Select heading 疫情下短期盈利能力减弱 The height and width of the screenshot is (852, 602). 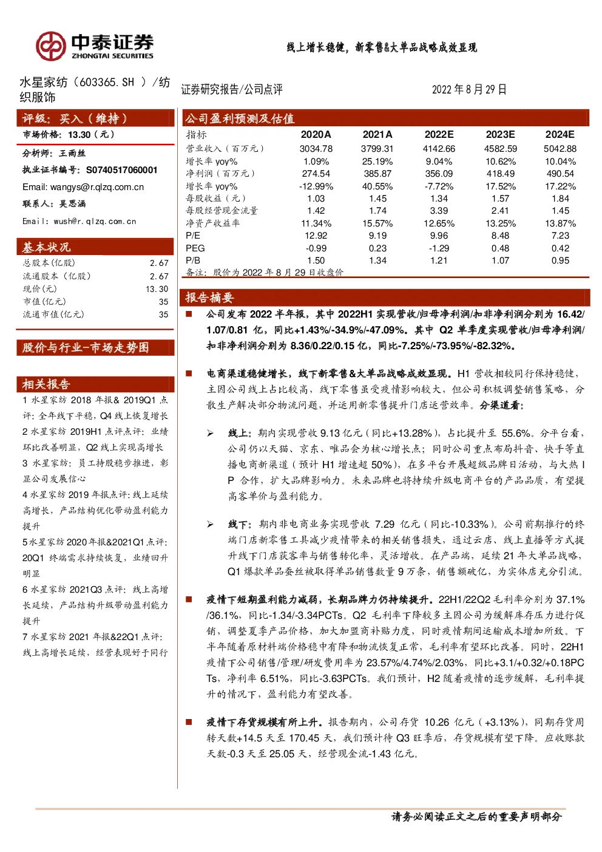263,599
